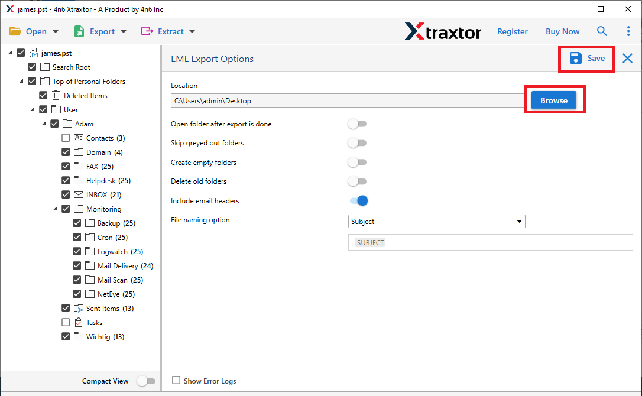642x396 pixels.
Task: Click the search magnifier icon
Action: 602,31
